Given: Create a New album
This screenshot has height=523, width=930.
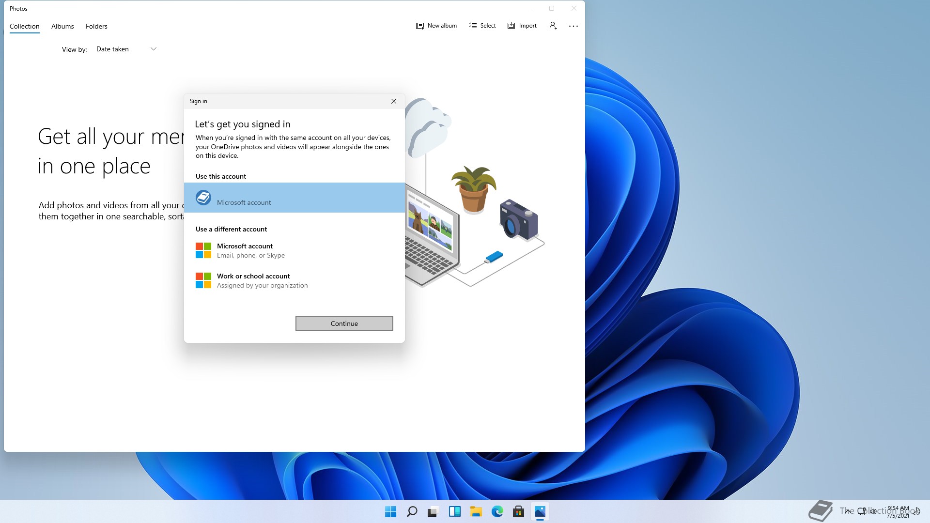Looking at the screenshot, I should click(x=436, y=26).
